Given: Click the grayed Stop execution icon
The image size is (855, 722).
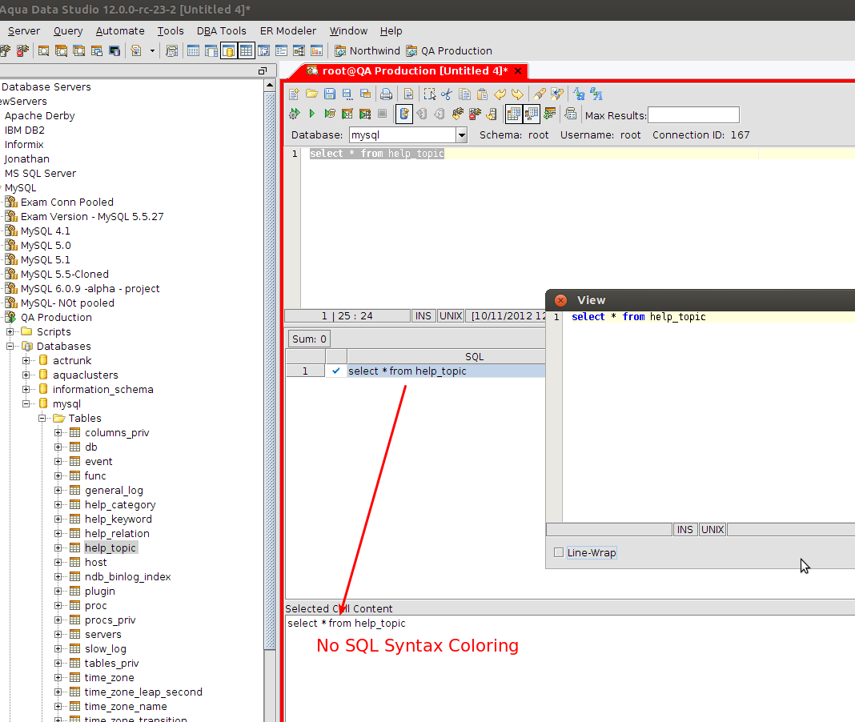Looking at the screenshot, I should (382, 114).
